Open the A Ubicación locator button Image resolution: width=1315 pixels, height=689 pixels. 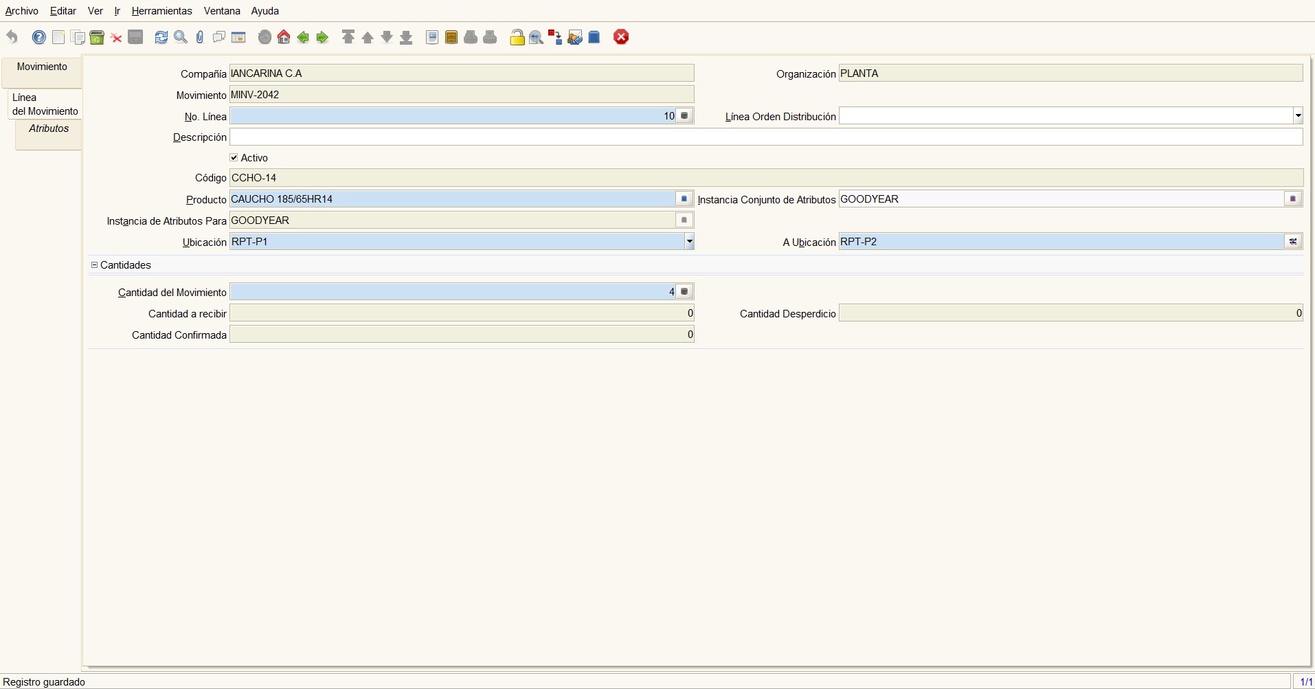tap(1293, 242)
